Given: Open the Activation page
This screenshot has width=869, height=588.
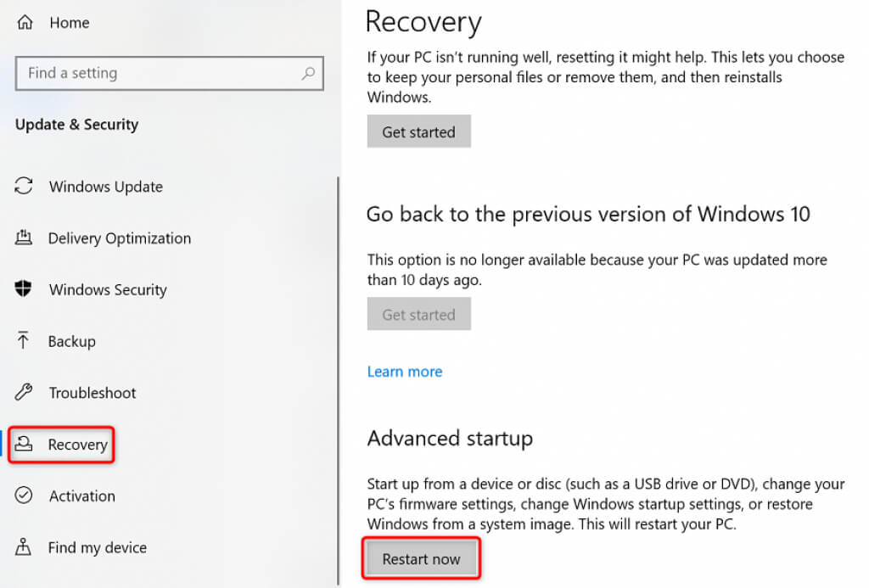Looking at the screenshot, I should tap(82, 496).
